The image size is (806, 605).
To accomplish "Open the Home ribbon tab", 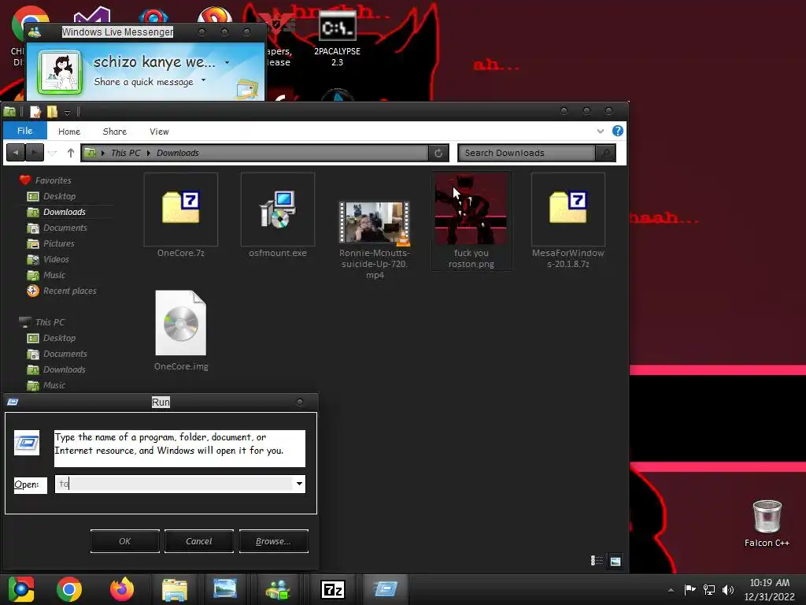I will coord(69,132).
